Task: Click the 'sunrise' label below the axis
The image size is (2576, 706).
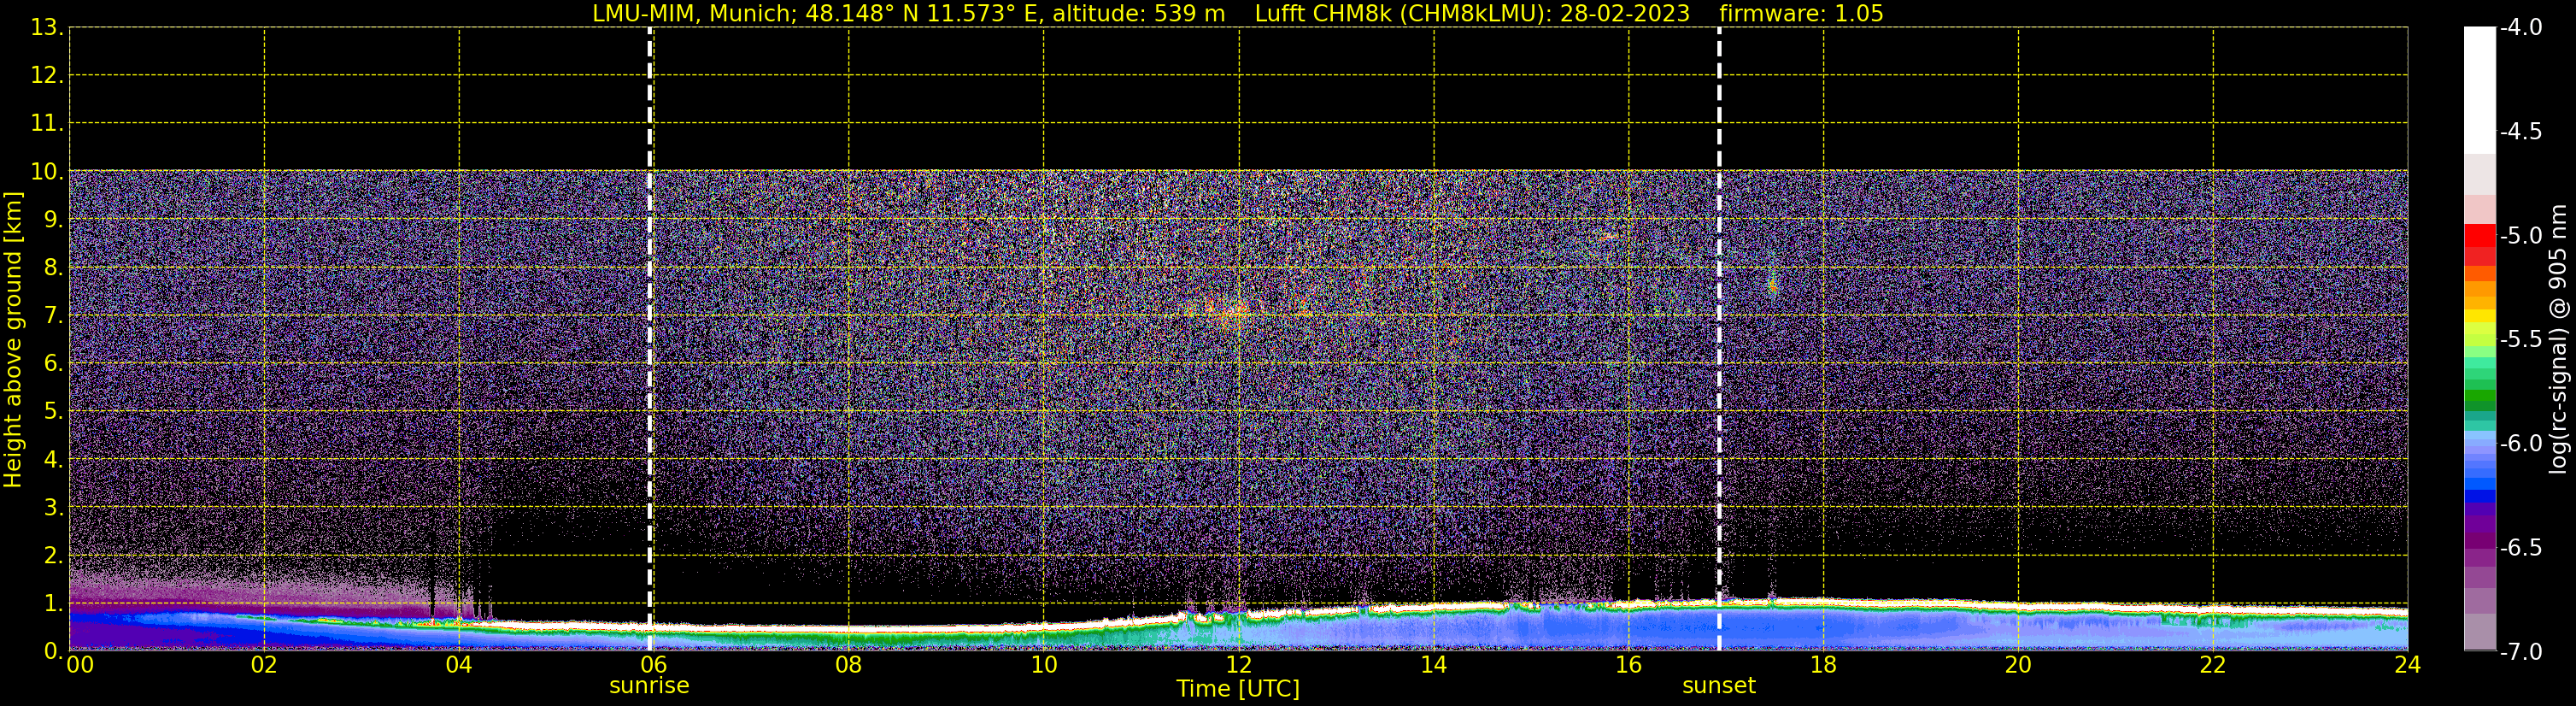Action: [649, 686]
